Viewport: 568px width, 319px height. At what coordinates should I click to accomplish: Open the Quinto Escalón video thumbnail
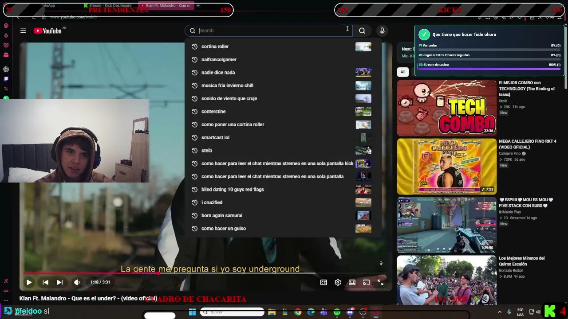tap(446, 280)
